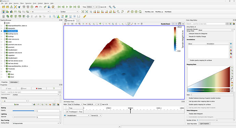Enable Rescale On Visibility Change checkbox
The width and height of the screenshot is (236, 128).
tap(188, 37)
